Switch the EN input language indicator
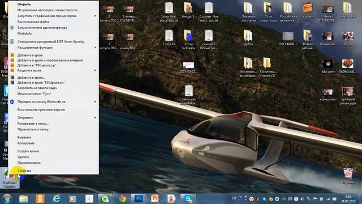 [234, 198]
